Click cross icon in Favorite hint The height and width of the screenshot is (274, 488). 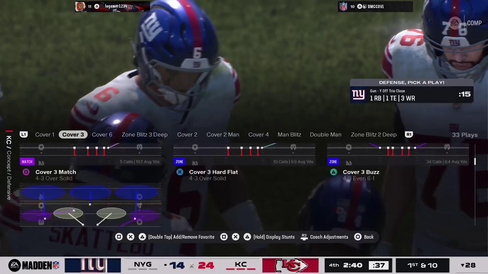point(130,237)
